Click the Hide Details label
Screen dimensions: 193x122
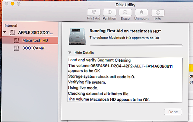[x=84, y=53]
